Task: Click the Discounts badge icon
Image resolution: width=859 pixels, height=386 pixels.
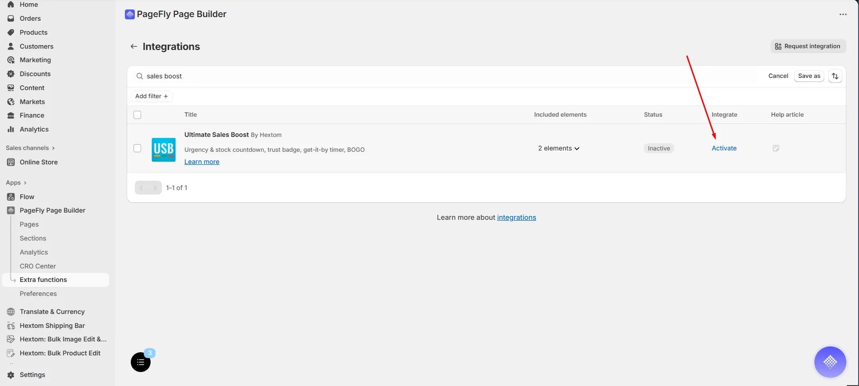Action: (11, 74)
